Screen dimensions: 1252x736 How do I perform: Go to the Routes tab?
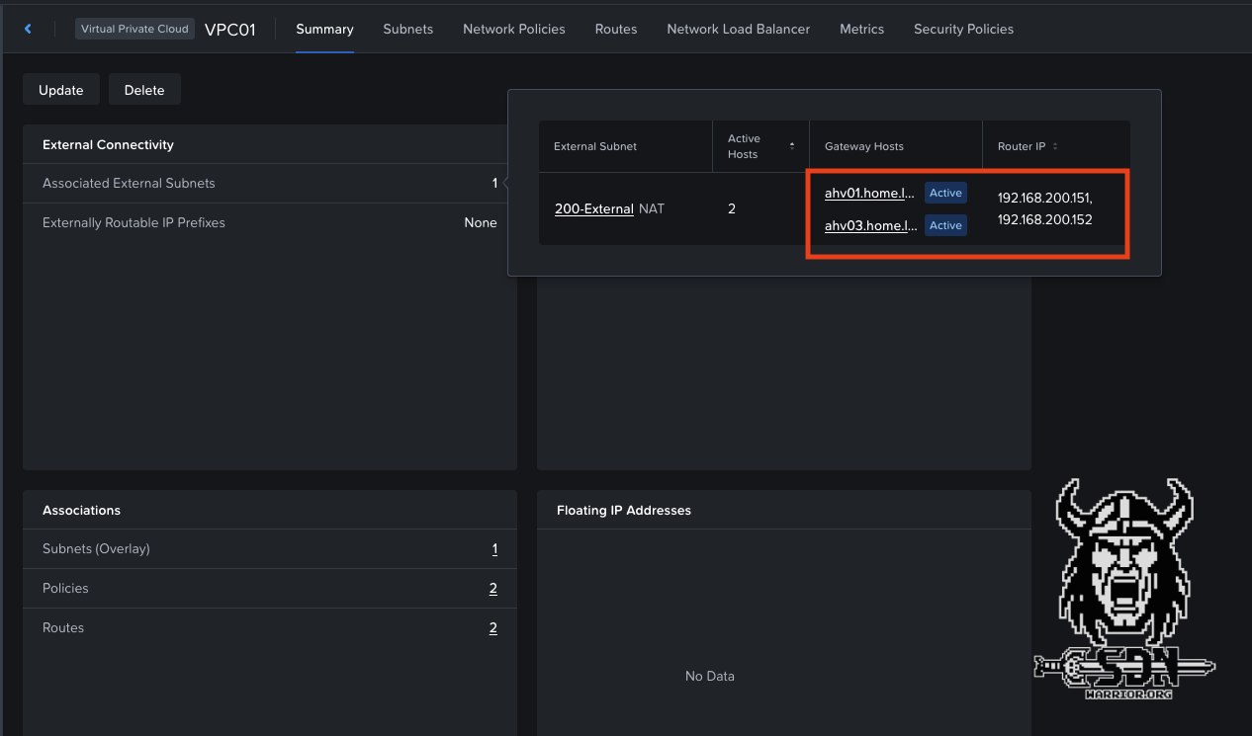coord(615,29)
